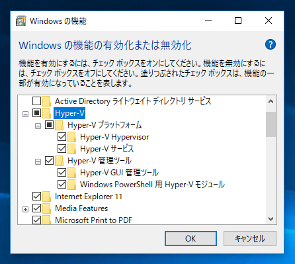Image resolution: width=295 pixels, height=264 pixels.
Task: Select Windows PowerShell 用 Hyper-V モジュール label
Action: tap(152, 185)
